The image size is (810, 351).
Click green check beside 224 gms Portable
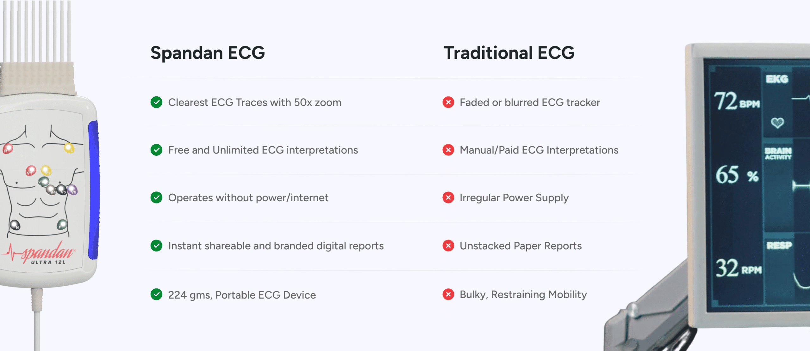coord(156,294)
